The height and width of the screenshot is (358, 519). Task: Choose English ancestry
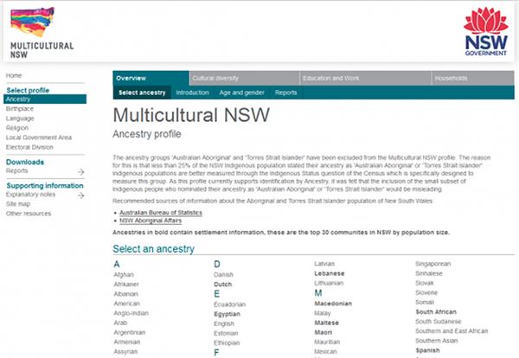224,323
